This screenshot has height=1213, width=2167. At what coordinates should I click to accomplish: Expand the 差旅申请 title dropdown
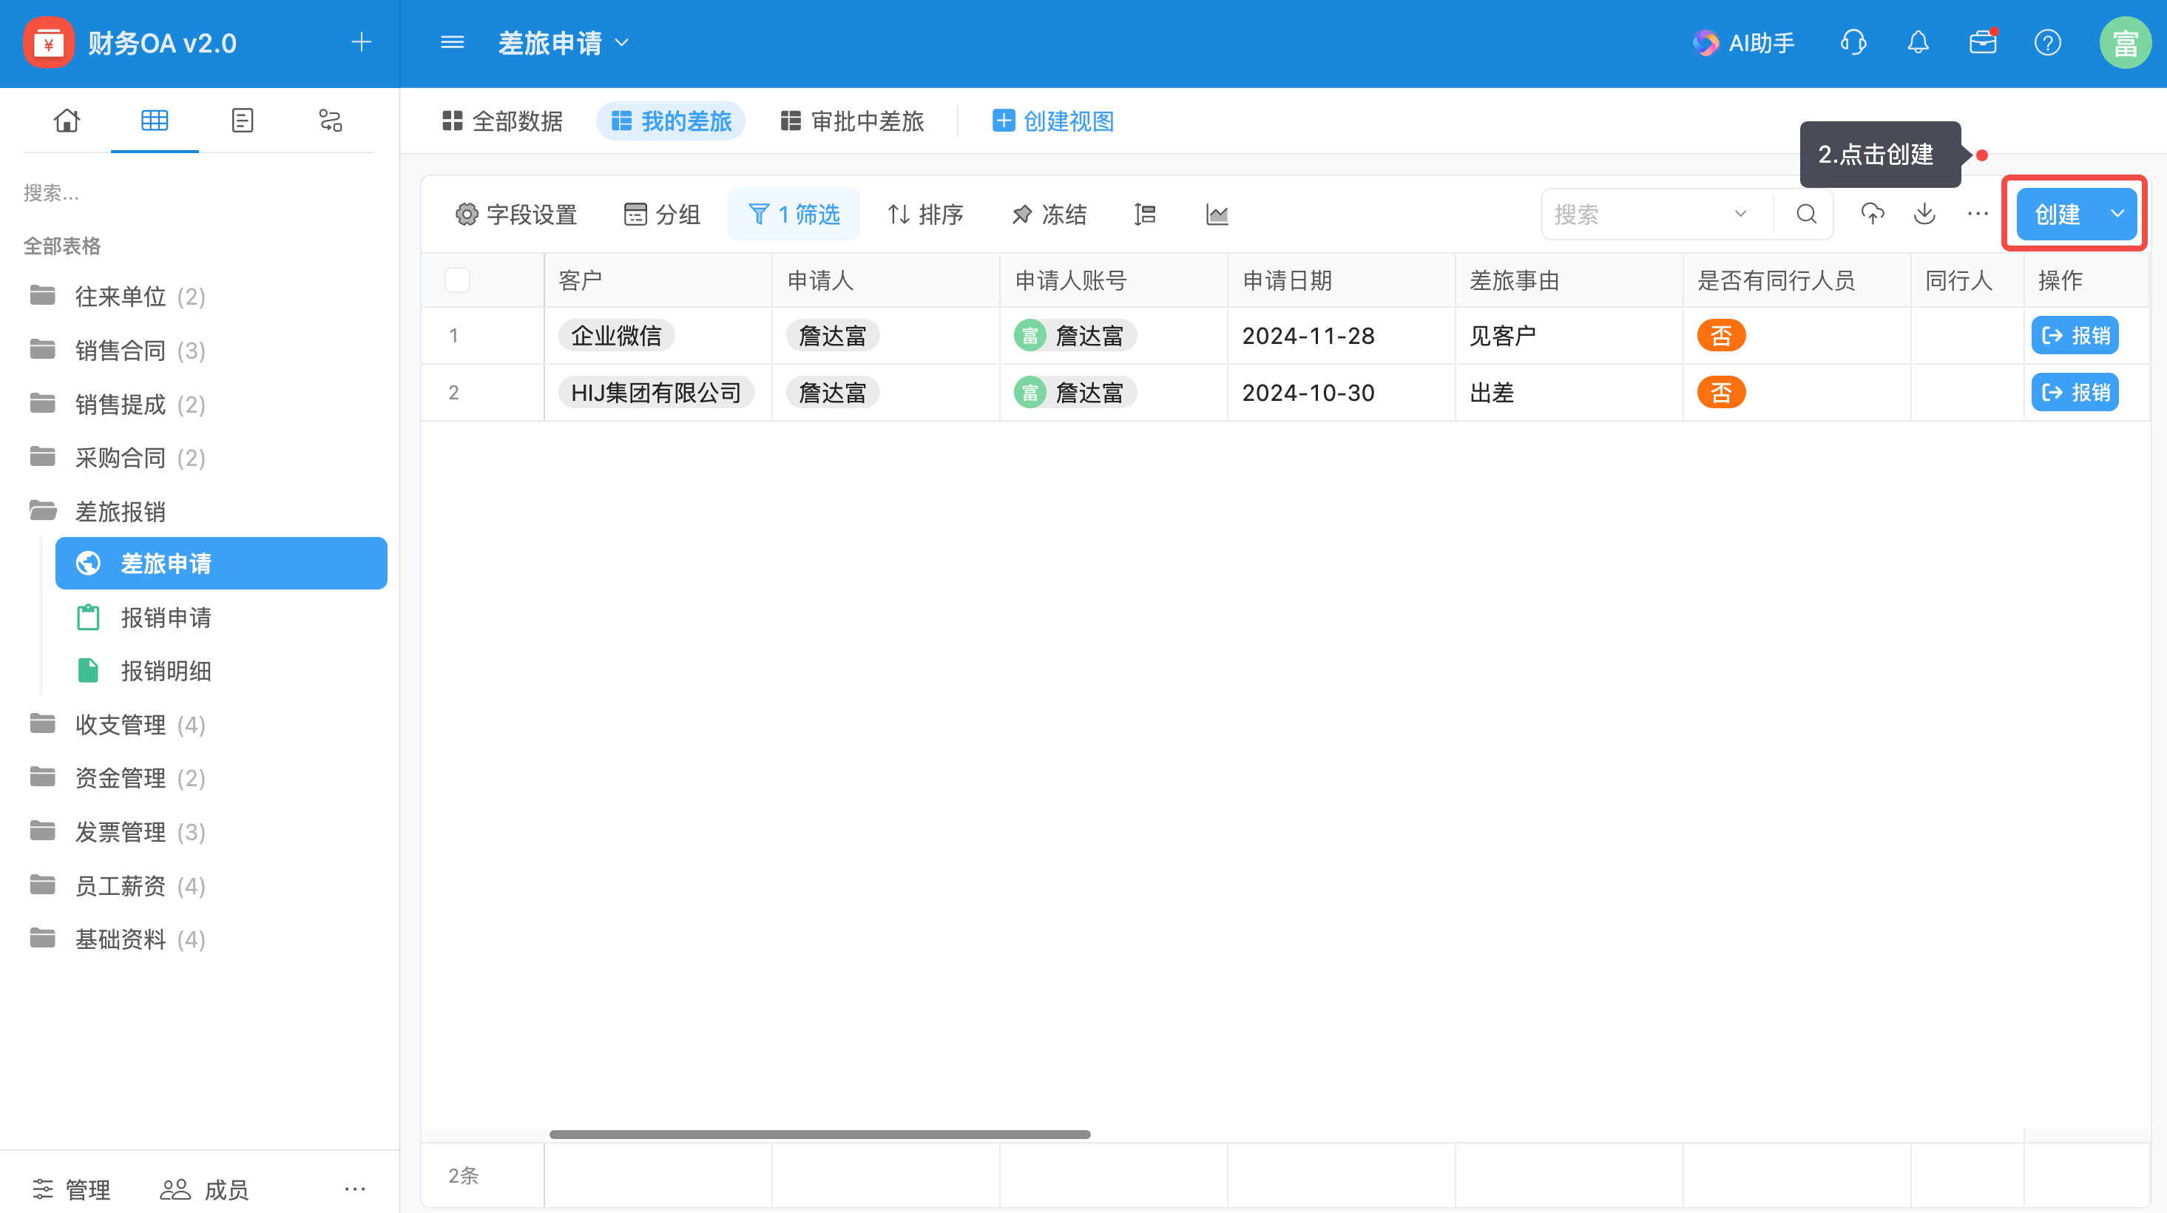pos(623,43)
